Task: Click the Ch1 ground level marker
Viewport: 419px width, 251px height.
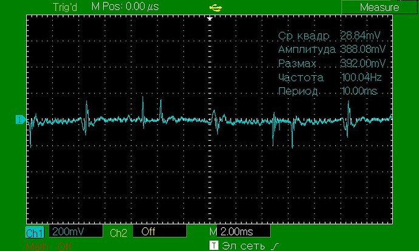Action: coord(20,119)
